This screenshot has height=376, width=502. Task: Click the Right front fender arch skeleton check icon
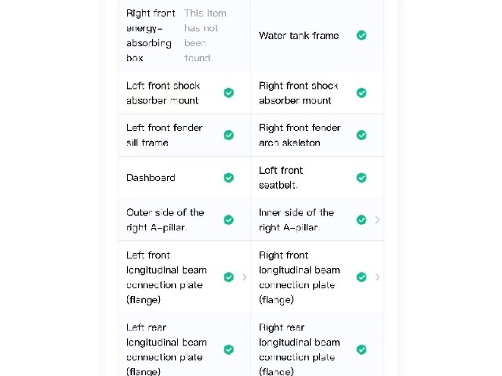point(362,135)
